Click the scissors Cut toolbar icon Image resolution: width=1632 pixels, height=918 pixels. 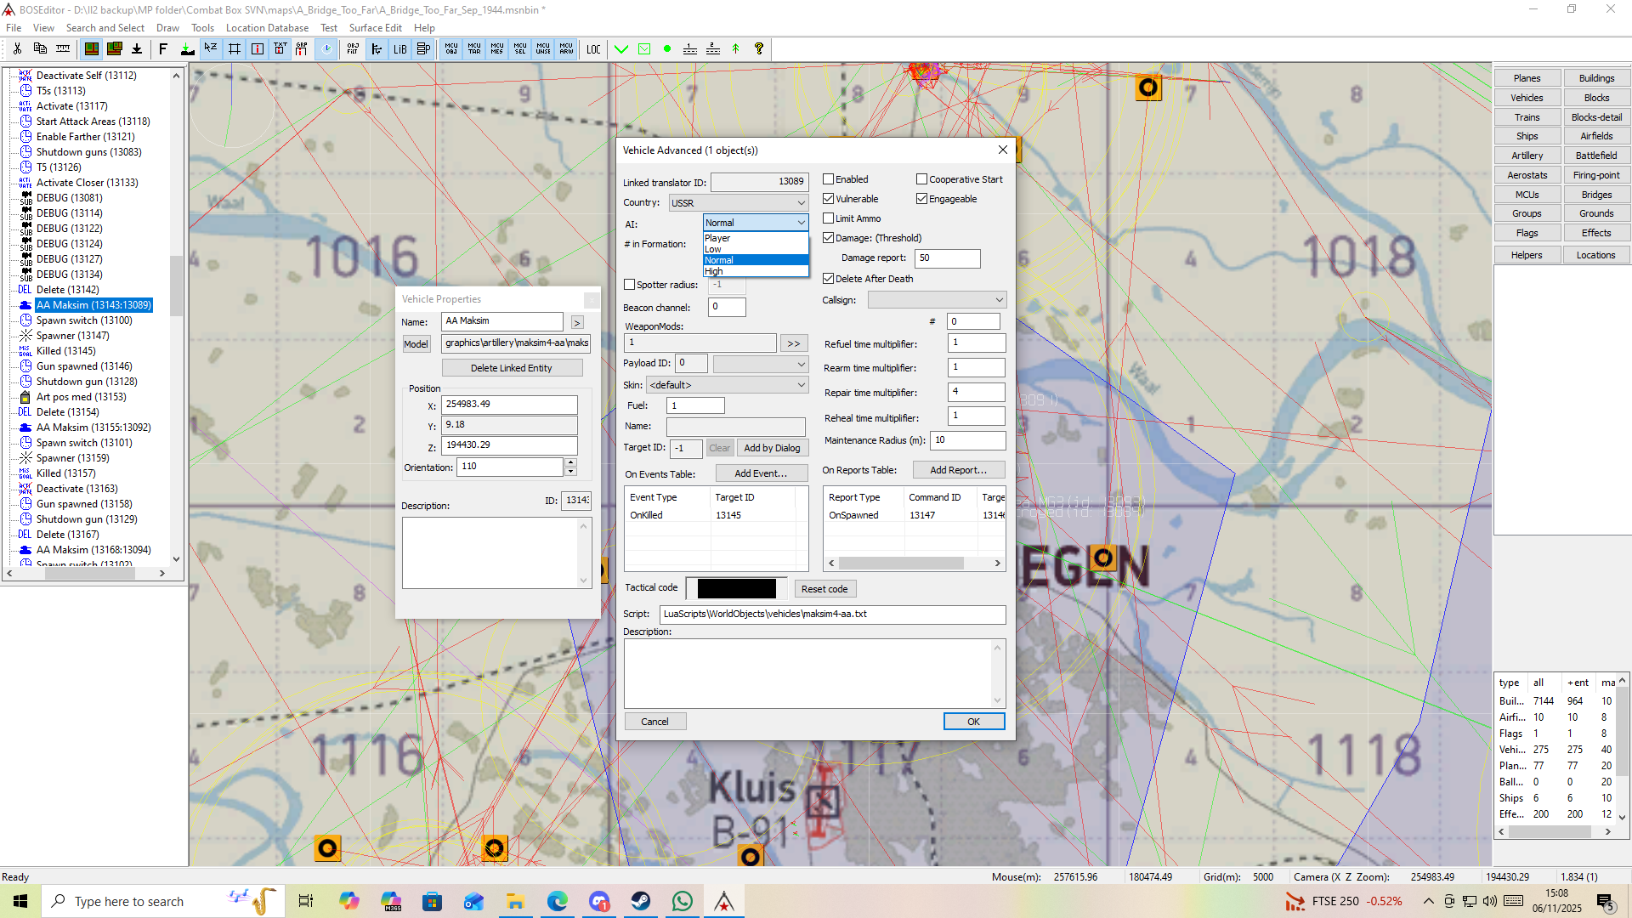coord(17,49)
